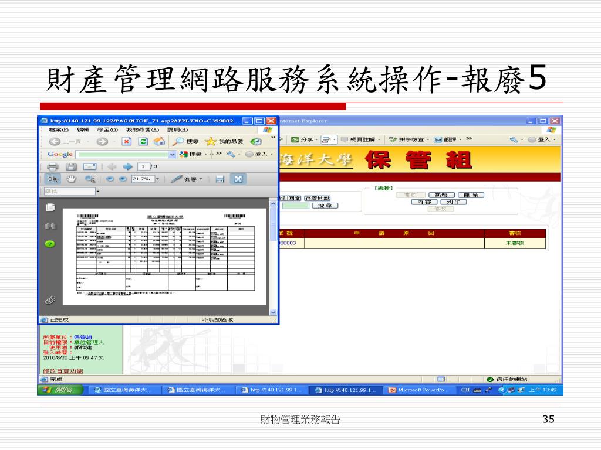Go to next PDF page arrow
The image size is (601, 450).
coord(127,167)
